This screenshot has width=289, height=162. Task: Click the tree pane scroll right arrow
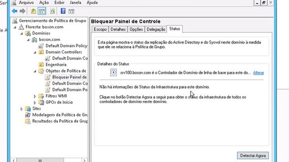[84, 160]
